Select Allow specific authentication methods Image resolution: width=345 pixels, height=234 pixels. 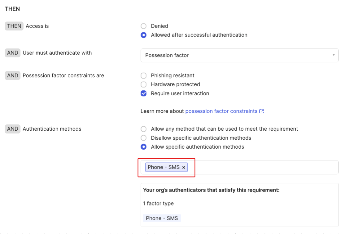click(x=143, y=146)
